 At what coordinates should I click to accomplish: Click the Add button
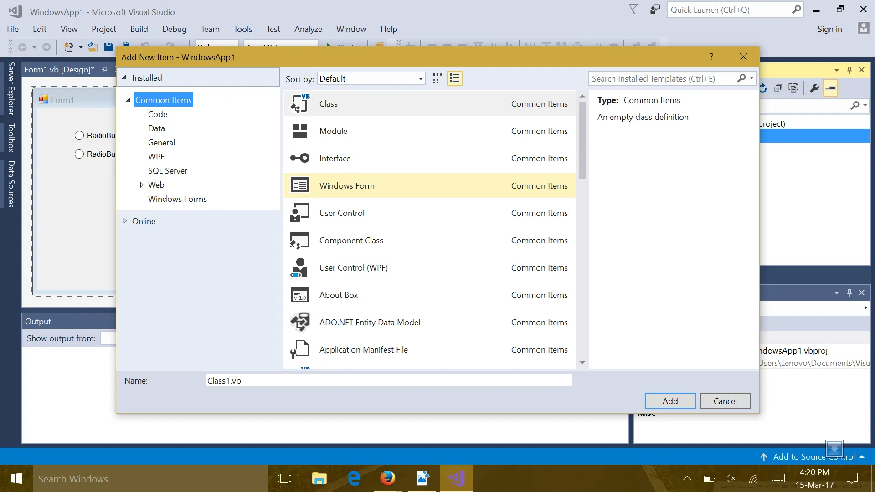click(669, 401)
